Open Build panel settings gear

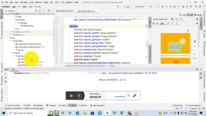point(197,69)
